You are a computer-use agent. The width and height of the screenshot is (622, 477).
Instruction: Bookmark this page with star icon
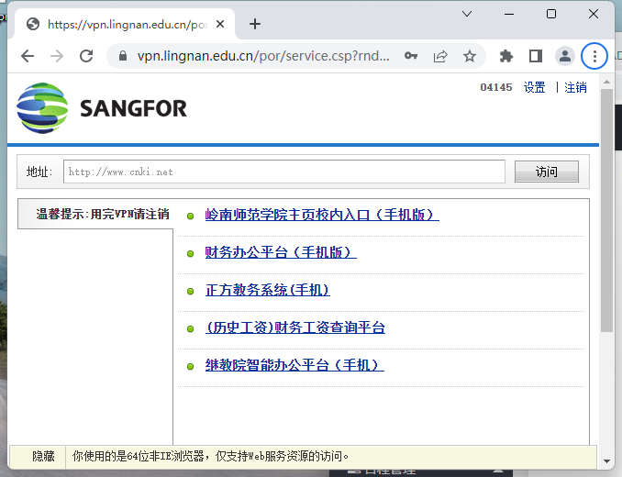tap(470, 56)
